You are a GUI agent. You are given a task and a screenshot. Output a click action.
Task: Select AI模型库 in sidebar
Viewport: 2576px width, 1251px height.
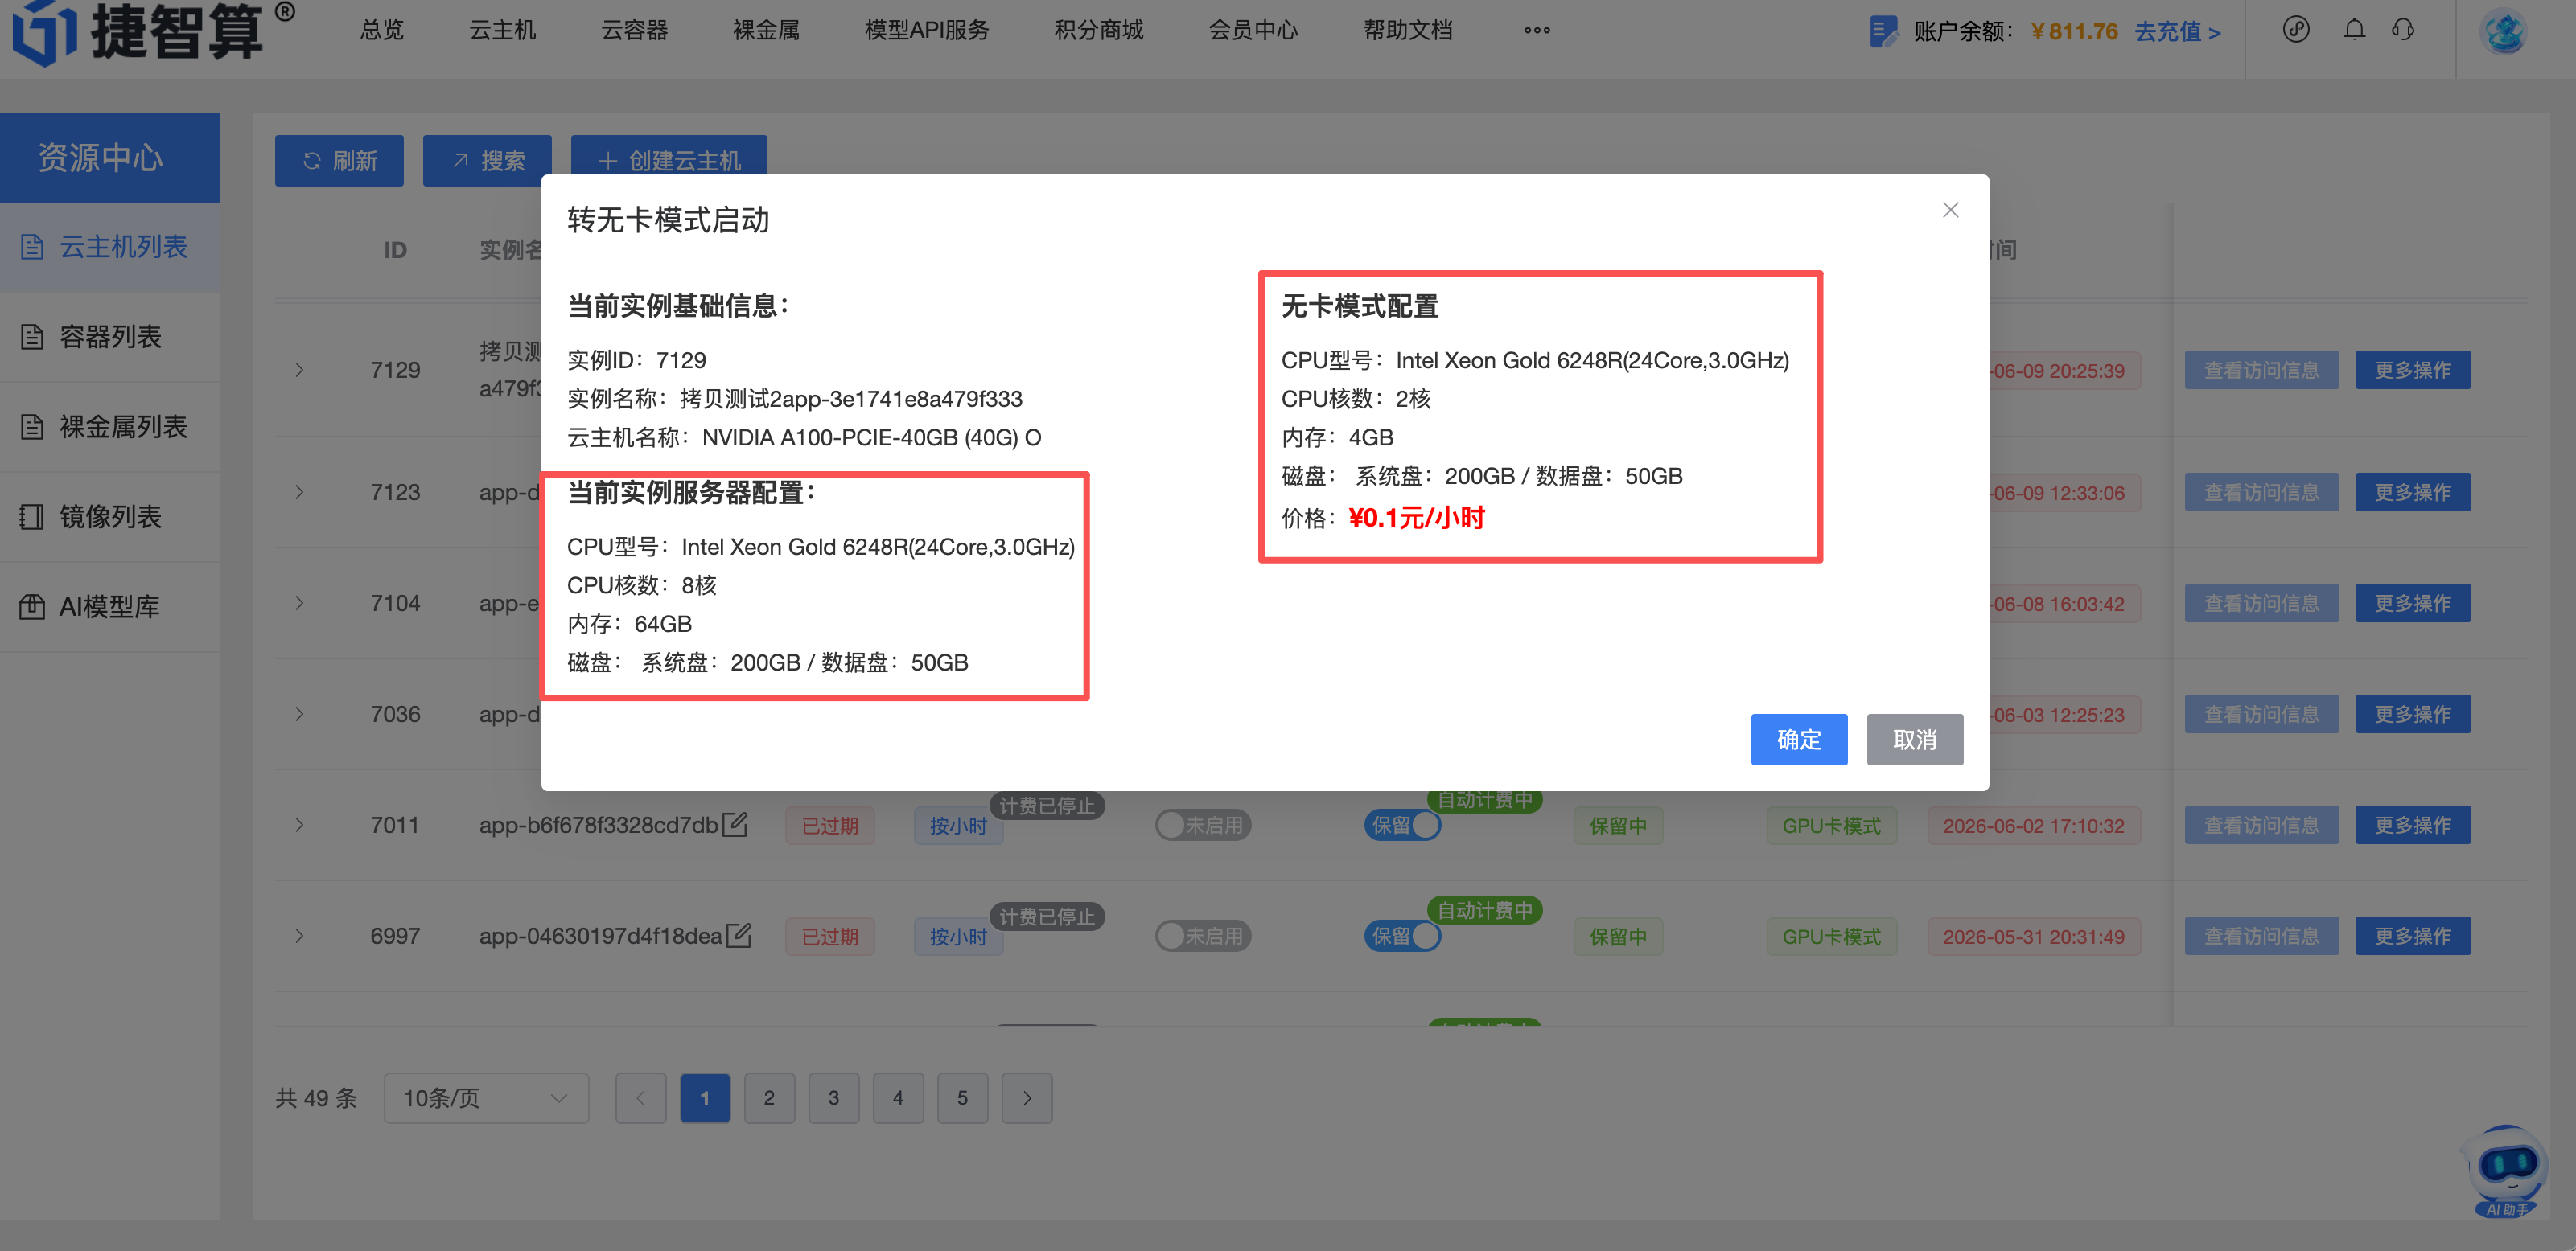pos(110,606)
